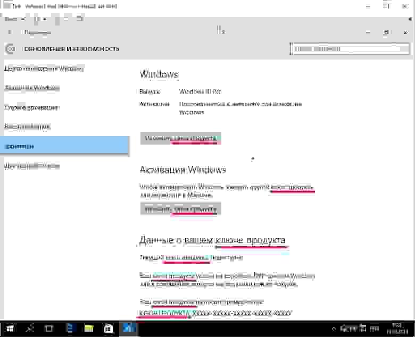Click the settings gear icon beside Обновление и безопасность
Viewport: 415px width, 337px height.
10,49
